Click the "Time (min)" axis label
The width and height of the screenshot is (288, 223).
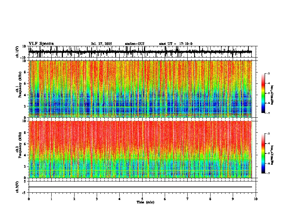point(145,202)
